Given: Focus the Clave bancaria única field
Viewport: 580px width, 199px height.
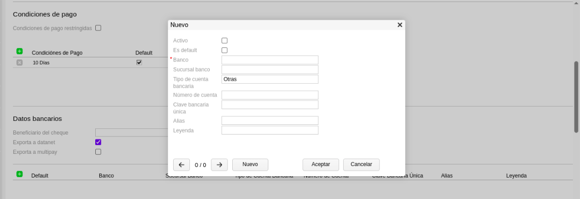Looking at the screenshot, I should click(270, 105).
